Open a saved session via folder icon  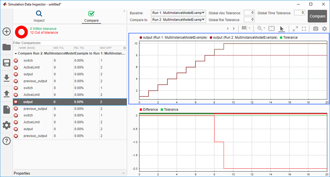click(x=7, y=47)
